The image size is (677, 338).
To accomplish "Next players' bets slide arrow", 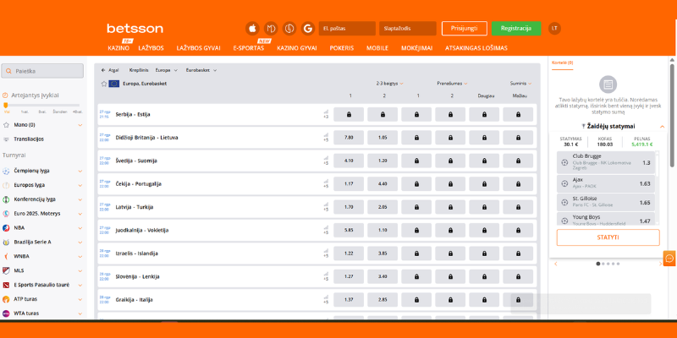I will pyautogui.click(x=660, y=264).
